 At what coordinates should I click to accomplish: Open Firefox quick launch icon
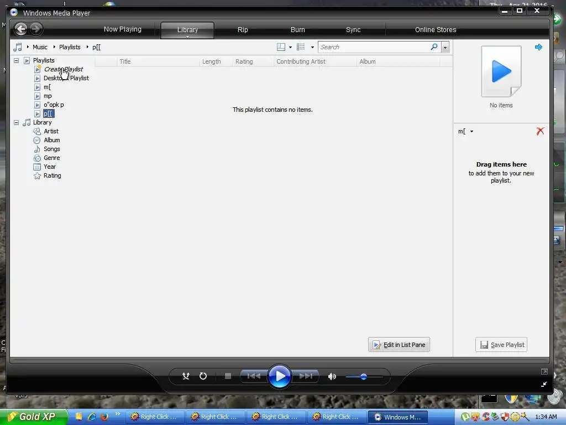point(104,417)
